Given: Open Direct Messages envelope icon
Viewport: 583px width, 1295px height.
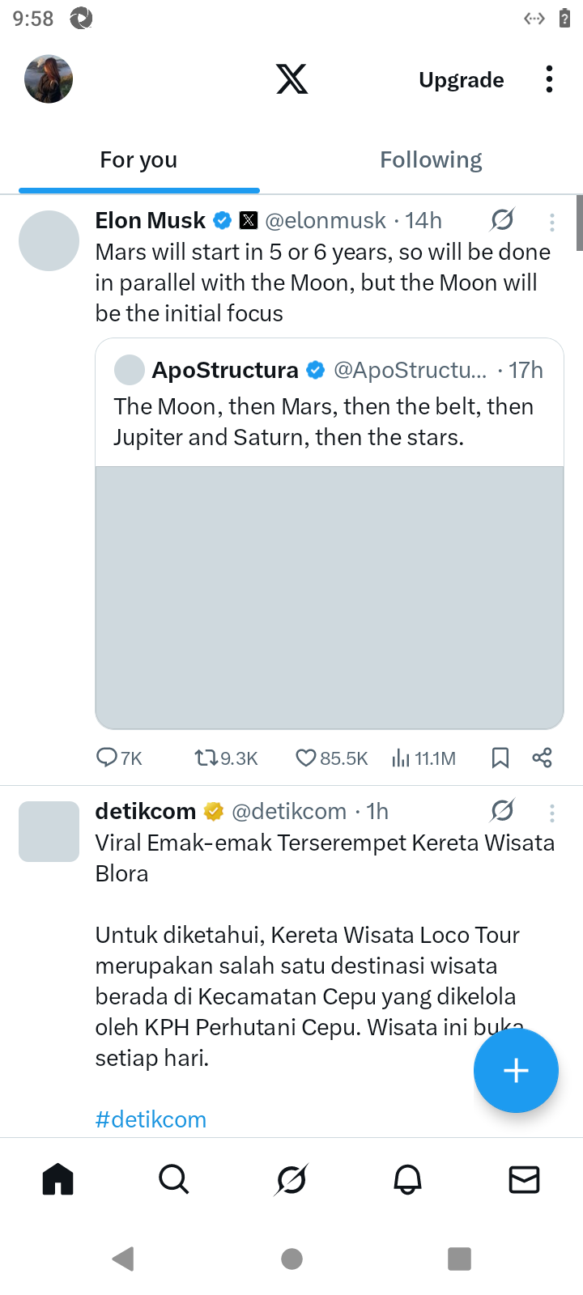Looking at the screenshot, I should pos(524,1180).
